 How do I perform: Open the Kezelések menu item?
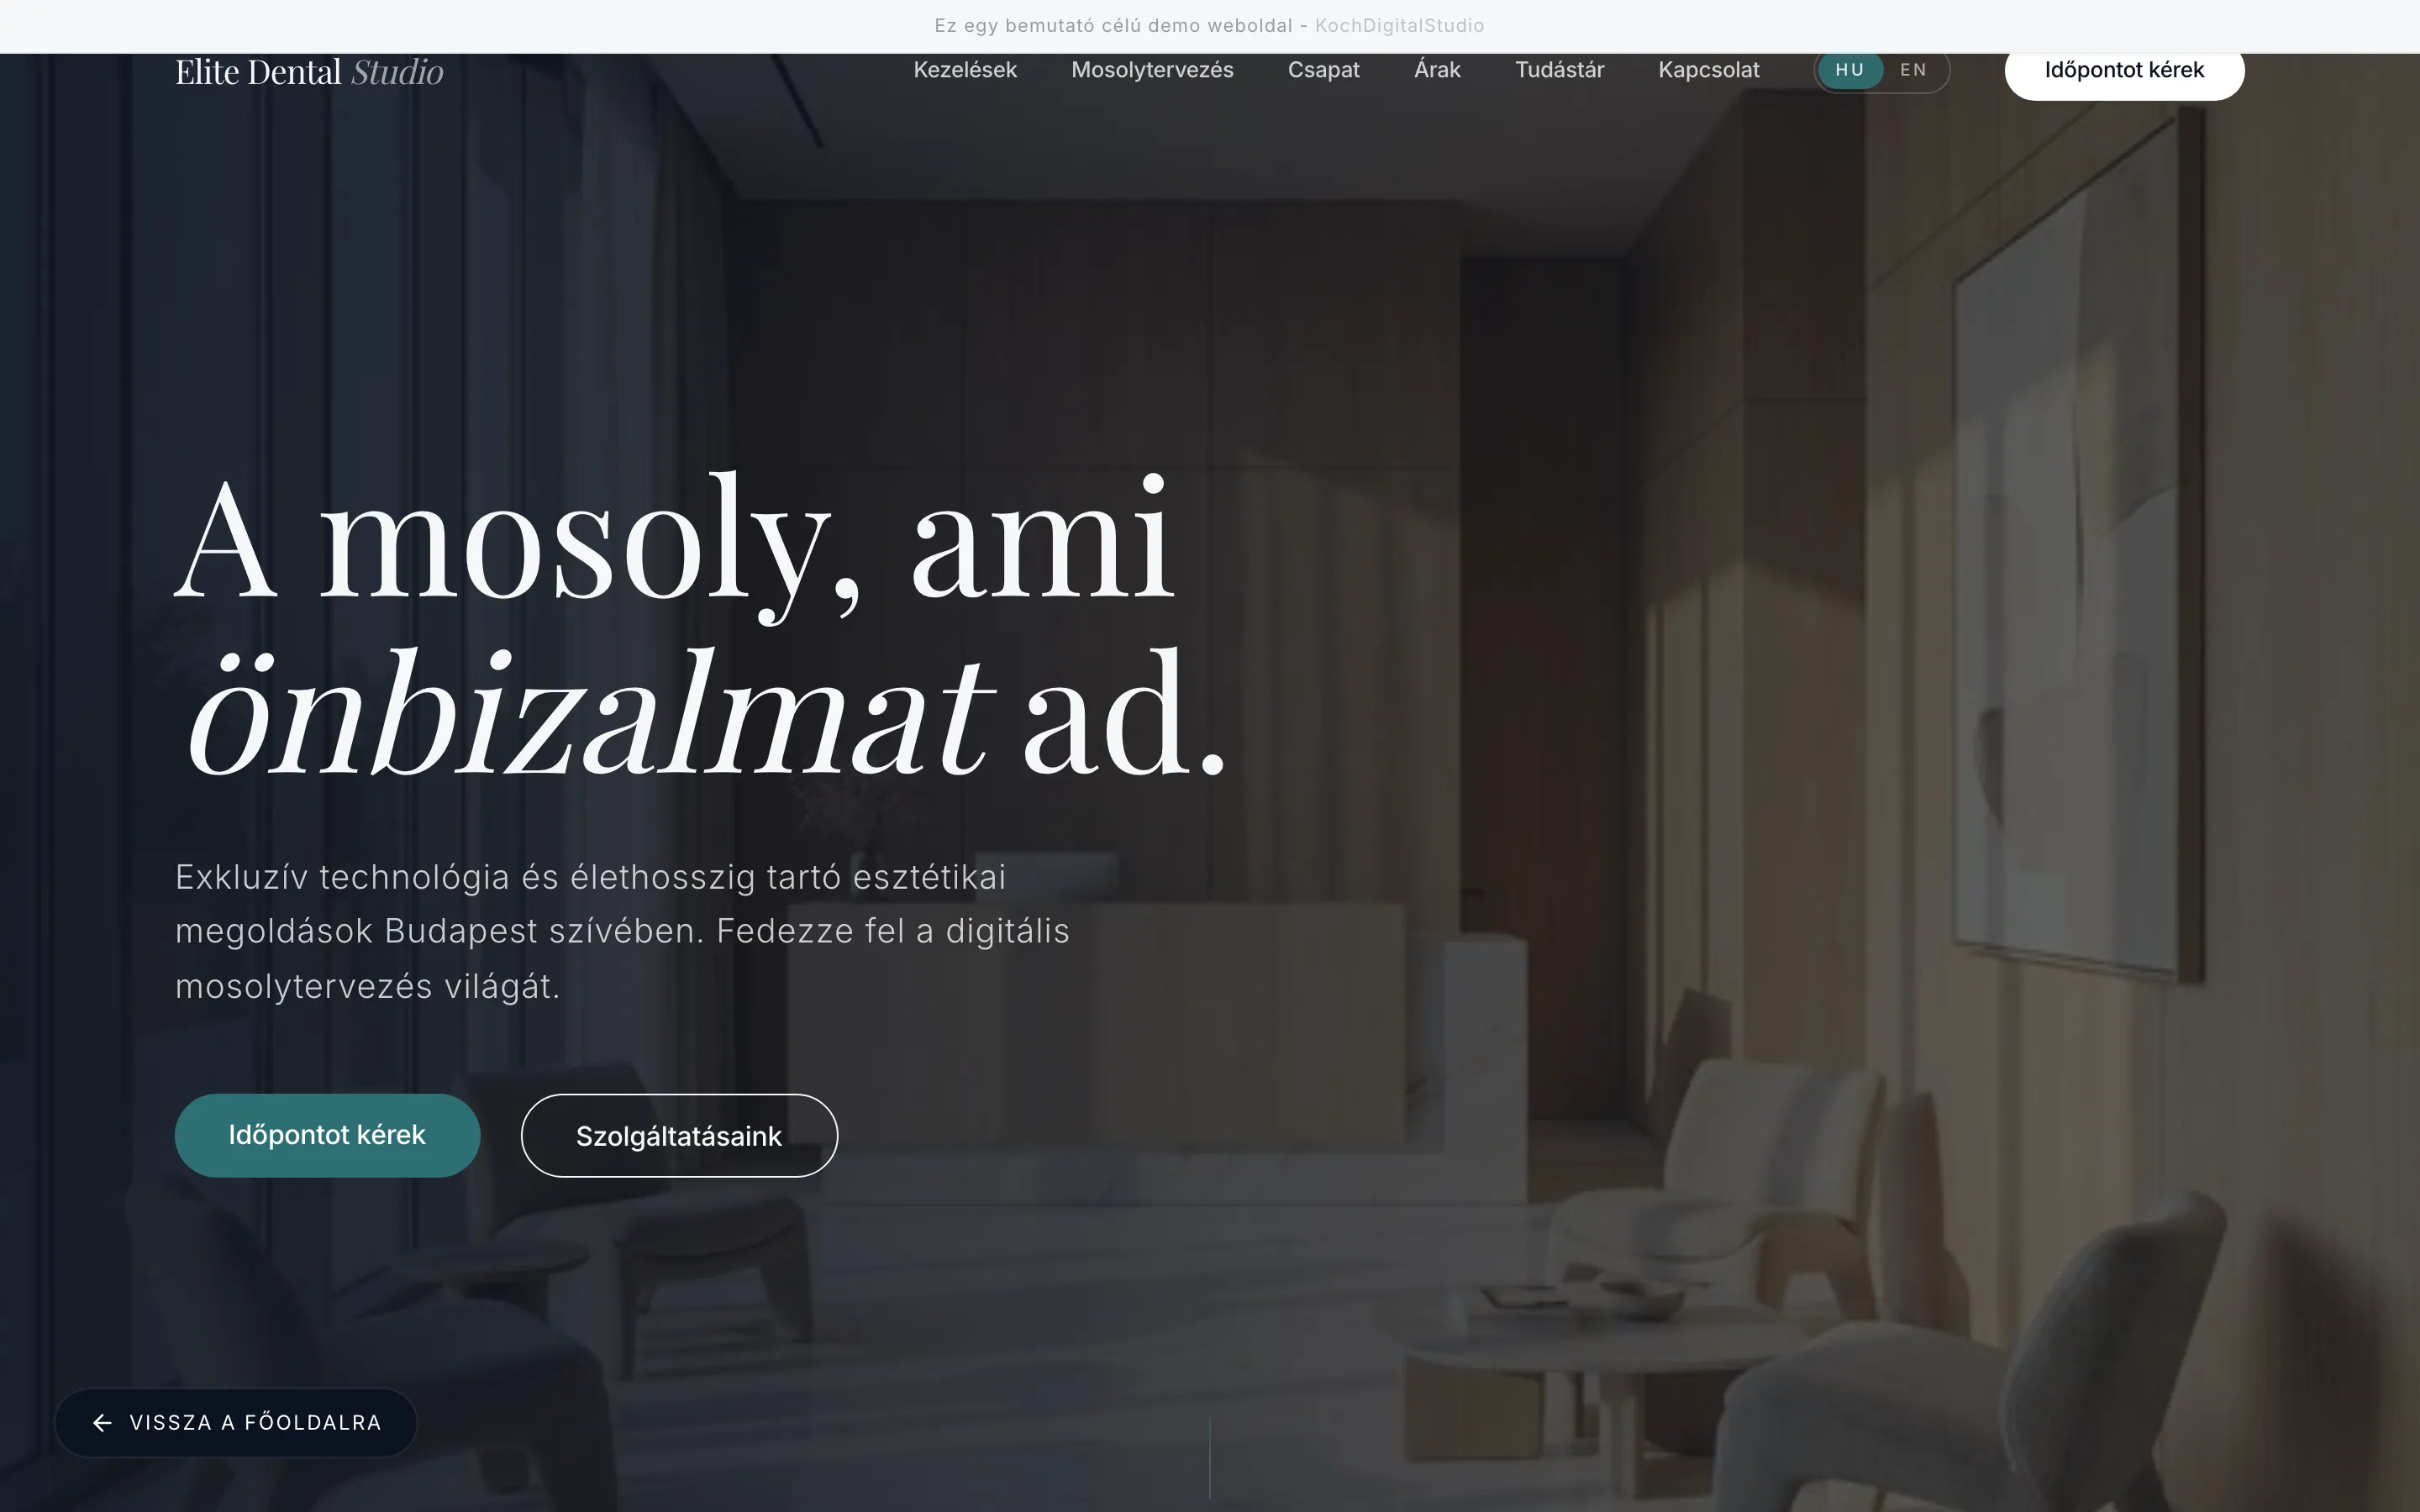tap(964, 70)
